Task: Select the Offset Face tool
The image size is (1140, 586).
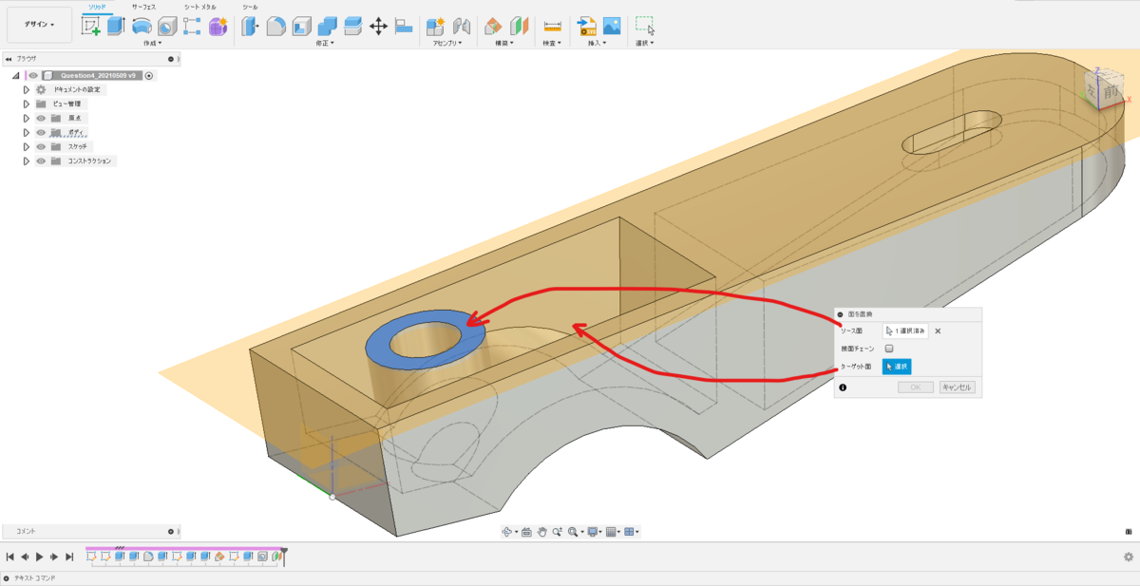Action: [x=352, y=27]
